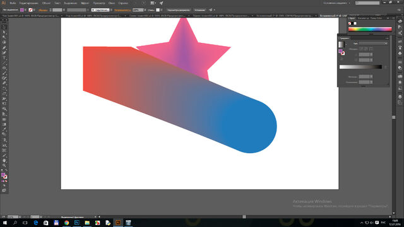Select the Eraser tool

(x=4, y=83)
